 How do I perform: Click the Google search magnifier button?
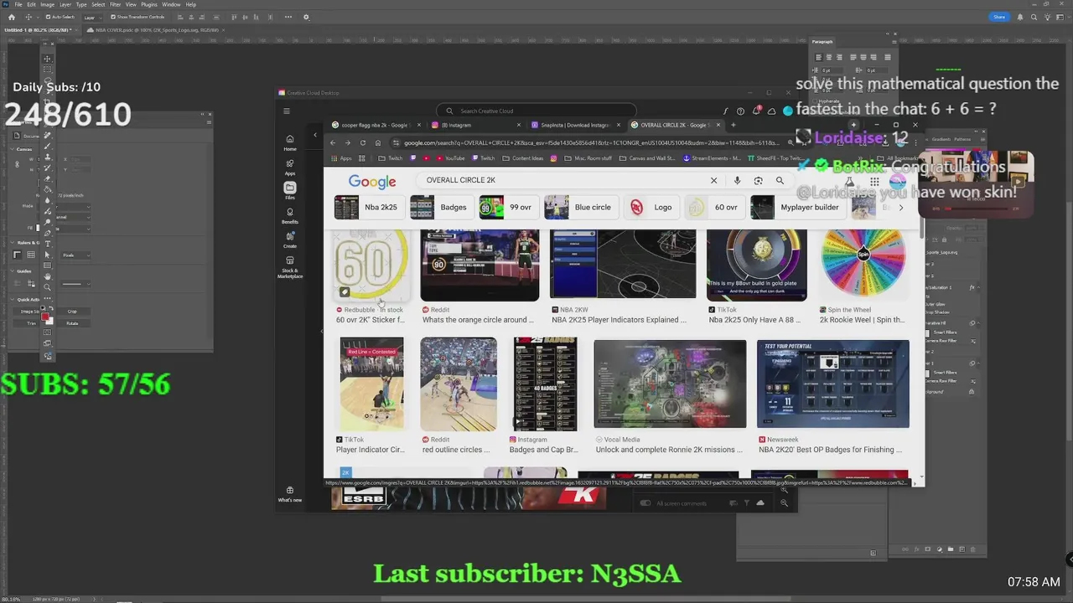pyautogui.click(x=780, y=180)
